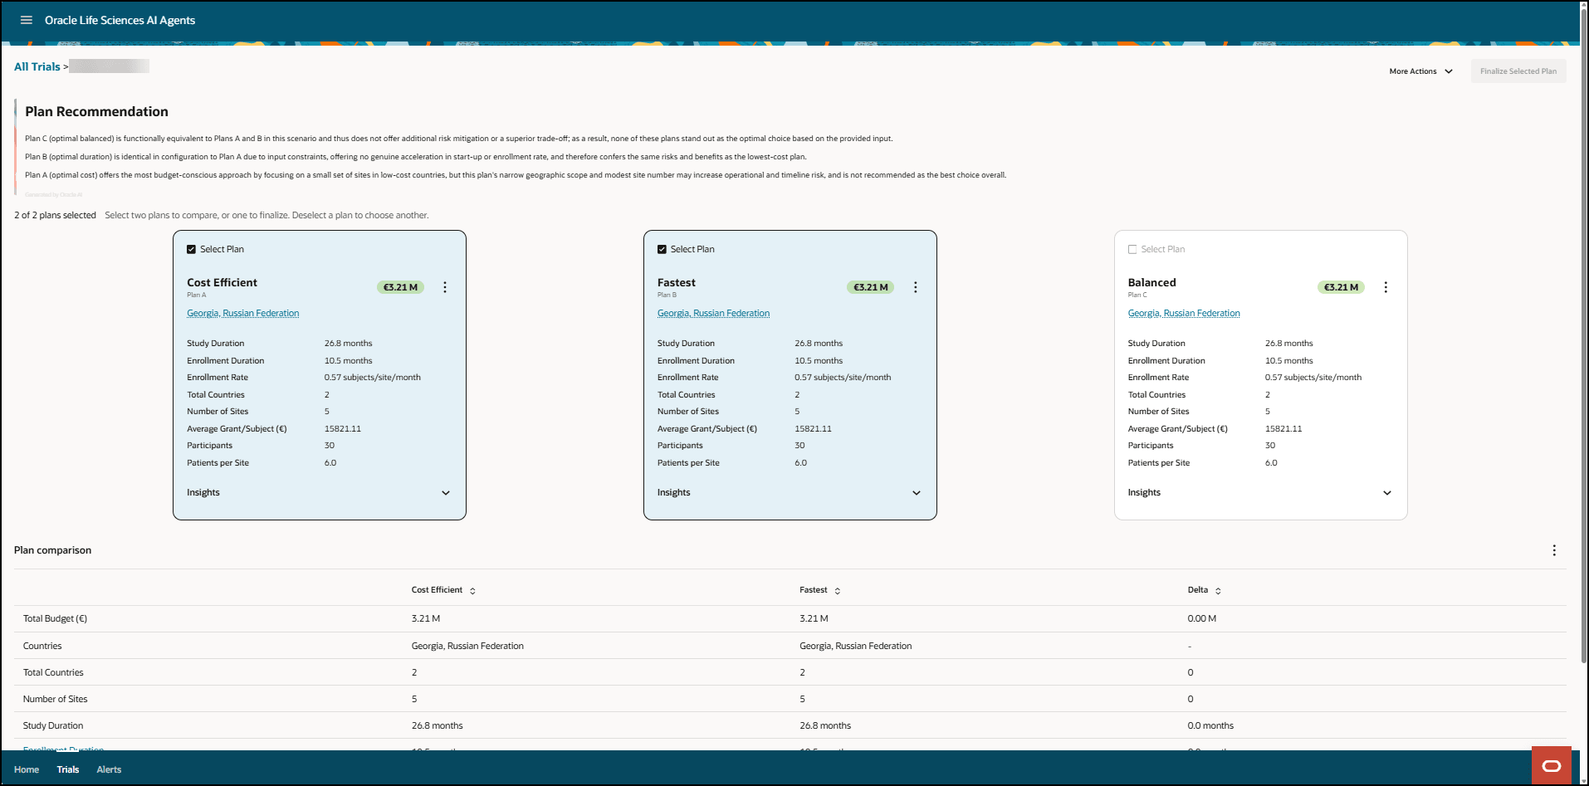Sort by the Fastest column

click(x=838, y=591)
